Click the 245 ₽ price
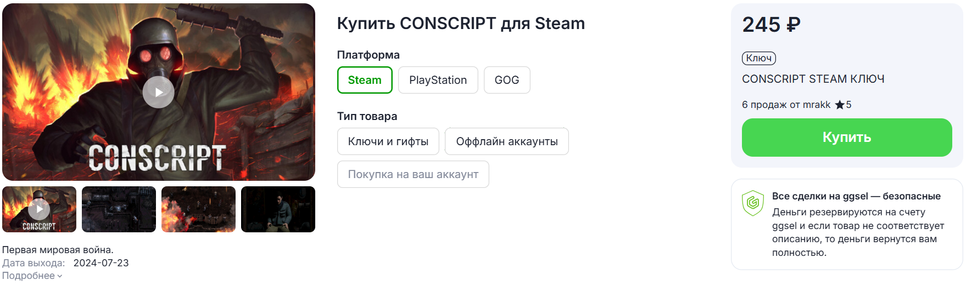The height and width of the screenshot is (286, 966). (771, 25)
